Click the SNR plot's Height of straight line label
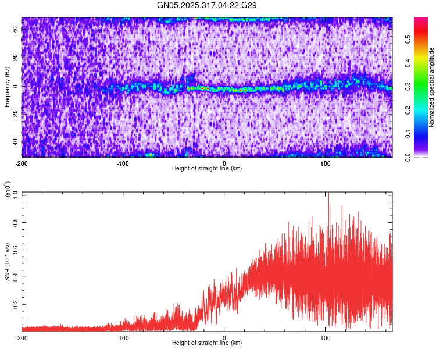Viewport: 436px width, 349px height. [x=207, y=343]
